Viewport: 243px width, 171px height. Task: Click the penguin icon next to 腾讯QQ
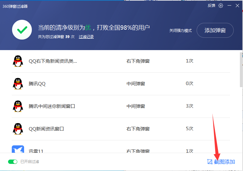pos(18,84)
